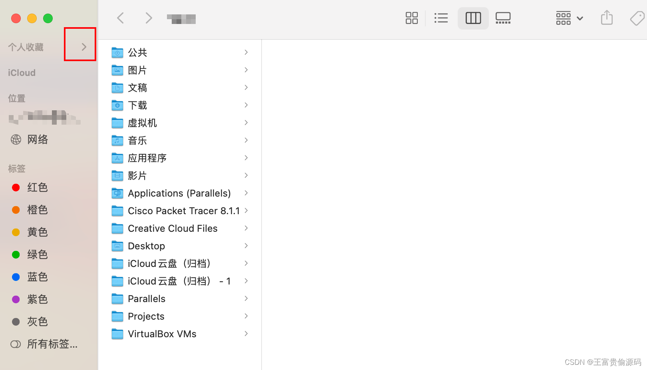This screenshot has width=647, height=370.
Task: Select Applications (Parallels) name text
Action: 179,193
